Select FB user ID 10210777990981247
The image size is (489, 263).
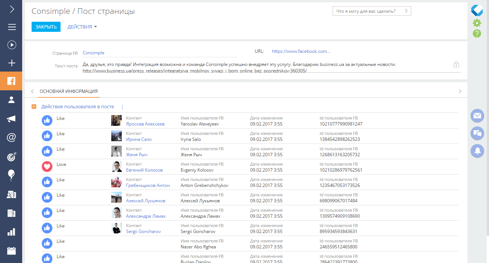(x=341, y=124)
